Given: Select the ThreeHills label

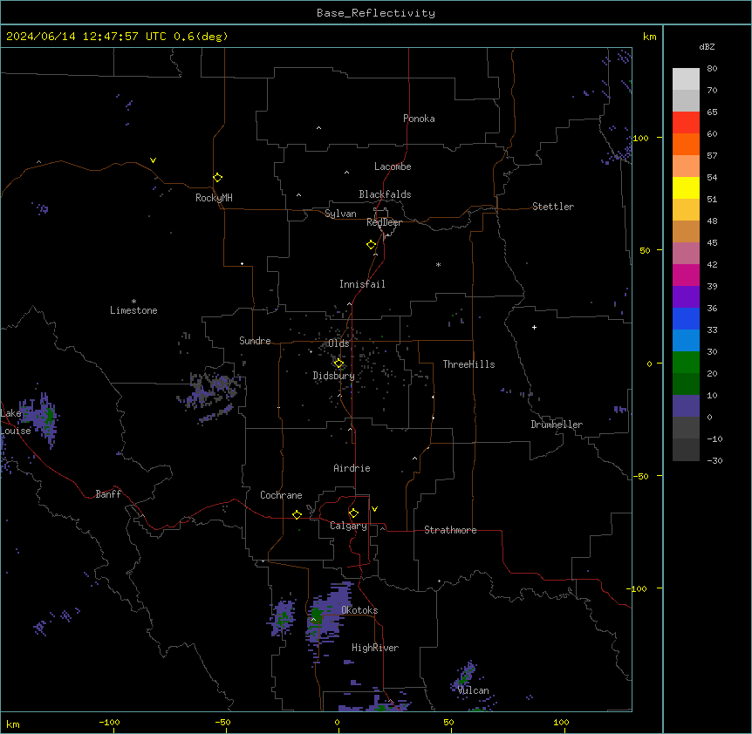Looking at the screenshot, I should (x=468, y=364).
